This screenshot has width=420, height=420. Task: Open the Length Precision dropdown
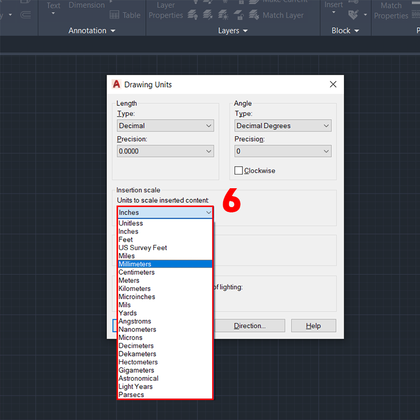pyautogui.click(x=165, y=151)
